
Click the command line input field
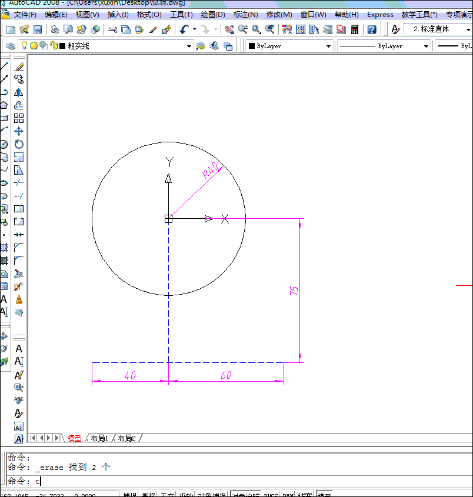click(x=239, y=481)
